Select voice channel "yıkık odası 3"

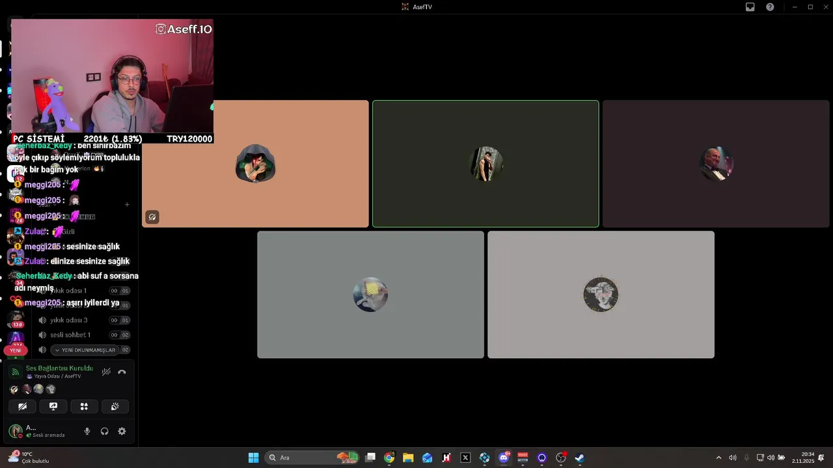(x=69, y=320)
